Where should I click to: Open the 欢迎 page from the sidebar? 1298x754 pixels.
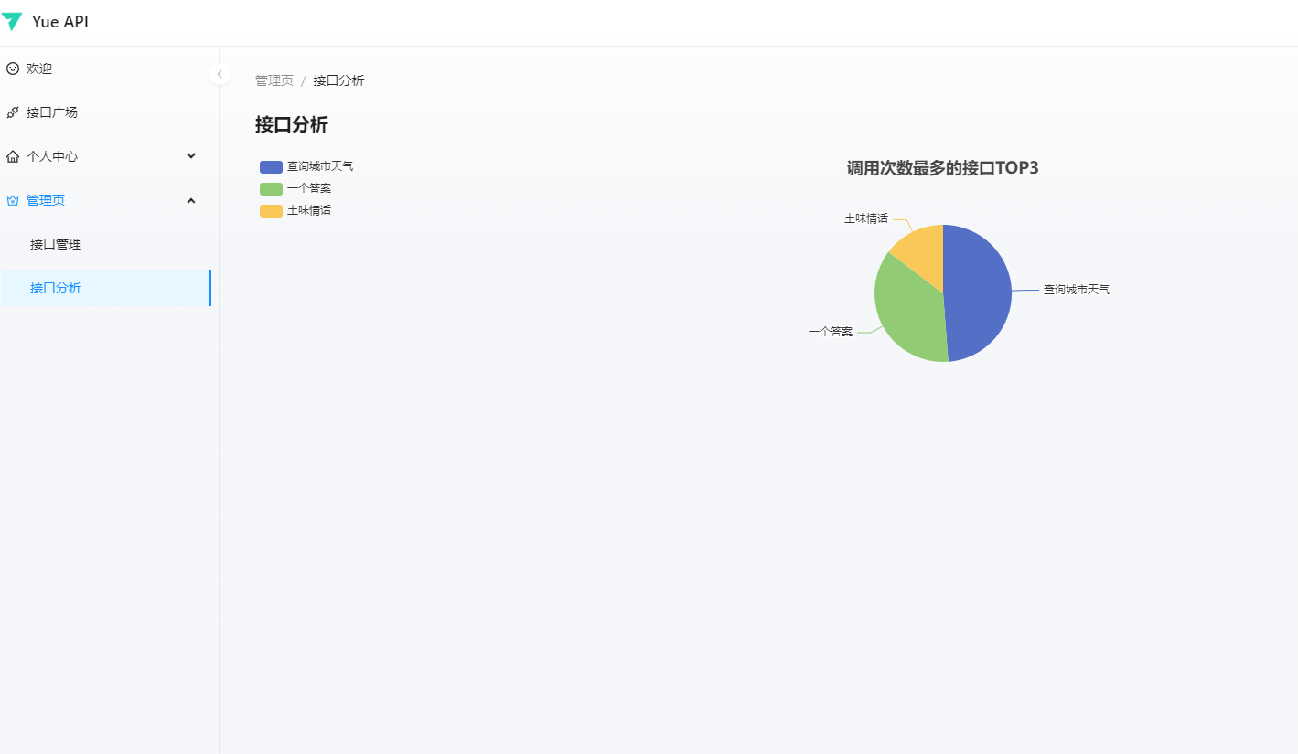pos(41,68)
